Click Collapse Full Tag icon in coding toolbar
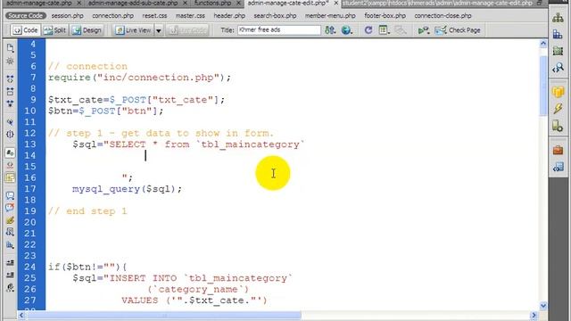Screen dimensions: 571x321 point(10,78)
